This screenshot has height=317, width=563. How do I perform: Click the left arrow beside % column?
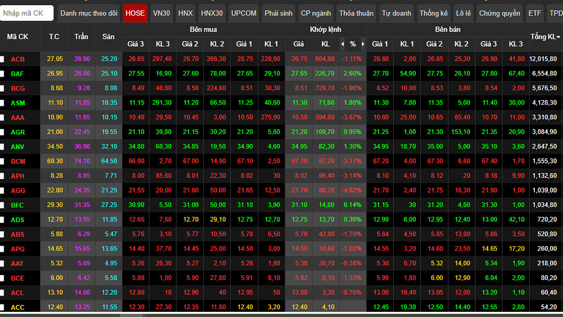click(342, 44)
